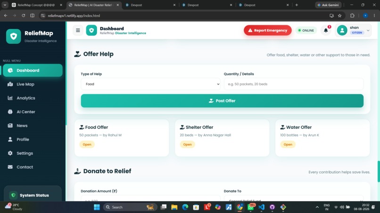Switch to the third Devpost tab
The image size is (380, 213).
[x=264, y=5]
